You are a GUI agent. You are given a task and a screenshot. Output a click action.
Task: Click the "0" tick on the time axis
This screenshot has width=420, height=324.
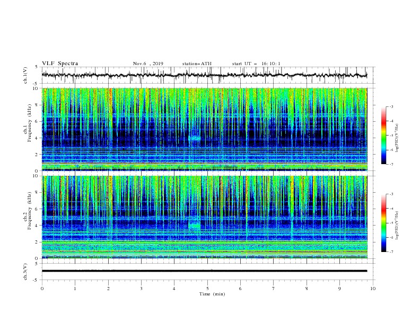click(42, 289)
